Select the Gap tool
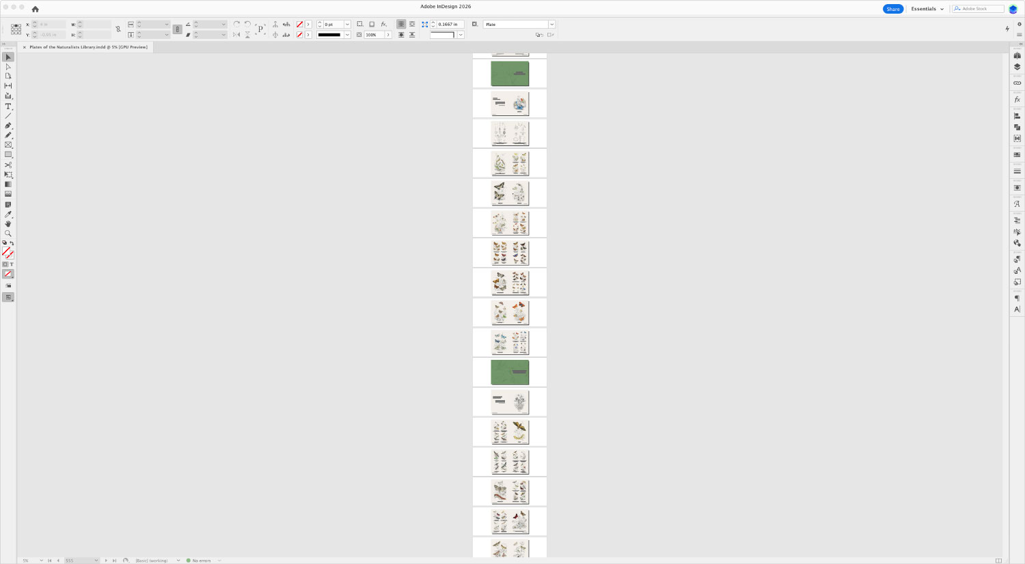This screenshot has height=564, width=1025. 8,85
